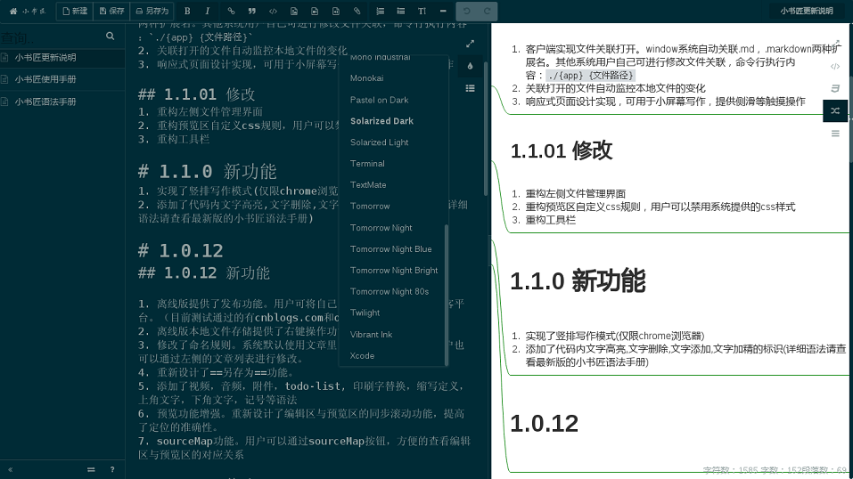This screenshot has width=853, height=479.
Task: Click the '## 1.0.12 新功能' line in editor
Action: tap(203, 273)
